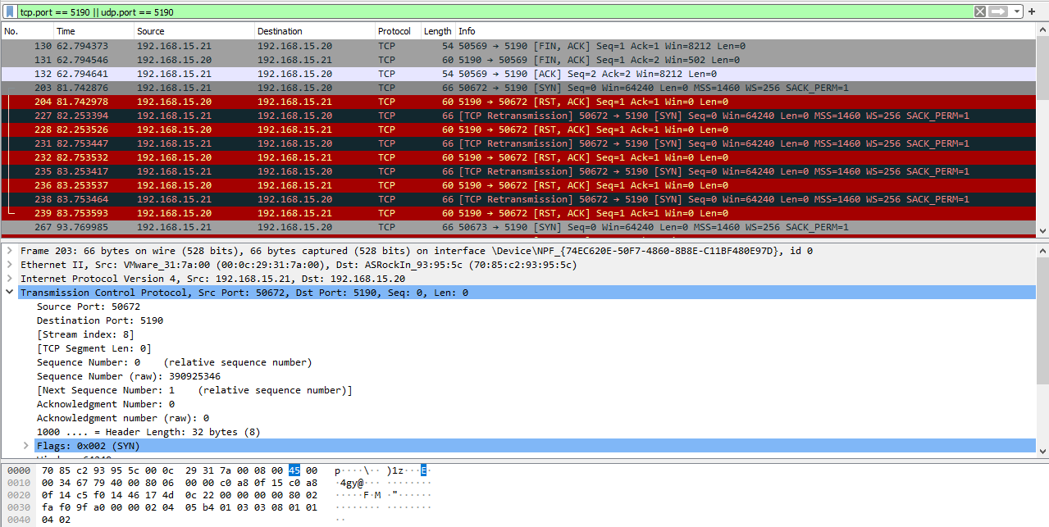
Task: Select the Destination Port: 5190 field
Action: click(100, 320)
